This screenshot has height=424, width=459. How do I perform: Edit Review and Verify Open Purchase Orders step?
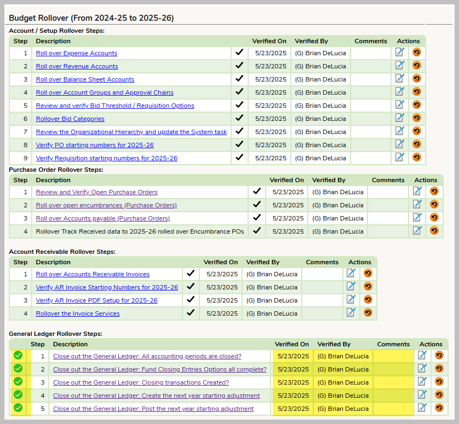tap(417, 191)
